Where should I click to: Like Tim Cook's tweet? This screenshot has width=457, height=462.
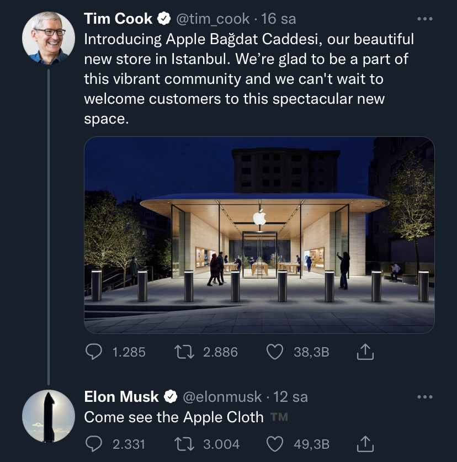(275, 352)
